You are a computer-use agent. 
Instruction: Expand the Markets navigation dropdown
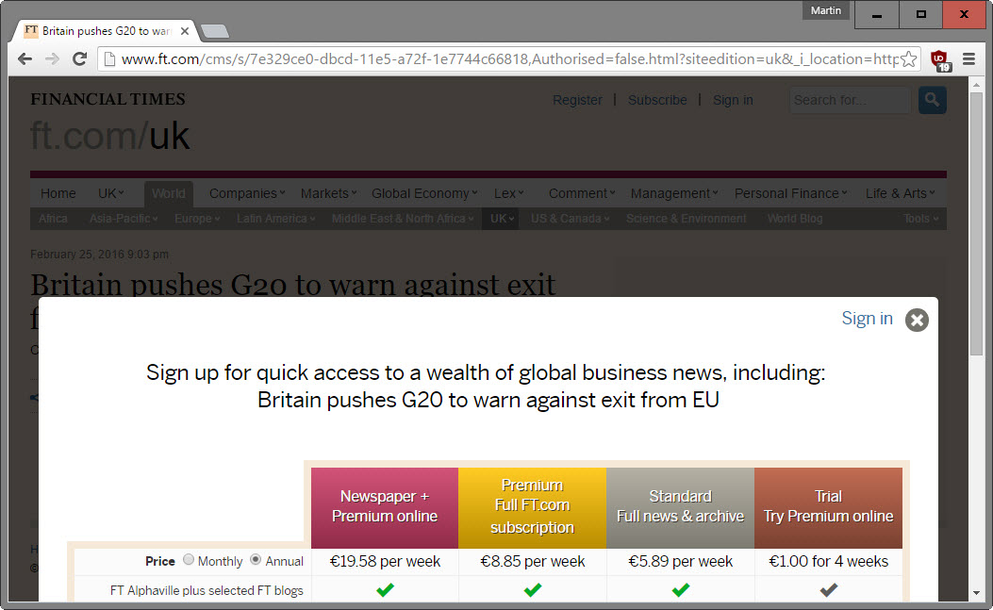[x=329, y=193]
